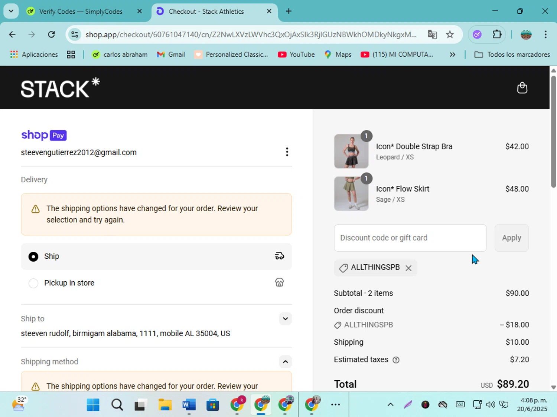
Task: Click browser back arrow
Action: click(x=12, y=34)
